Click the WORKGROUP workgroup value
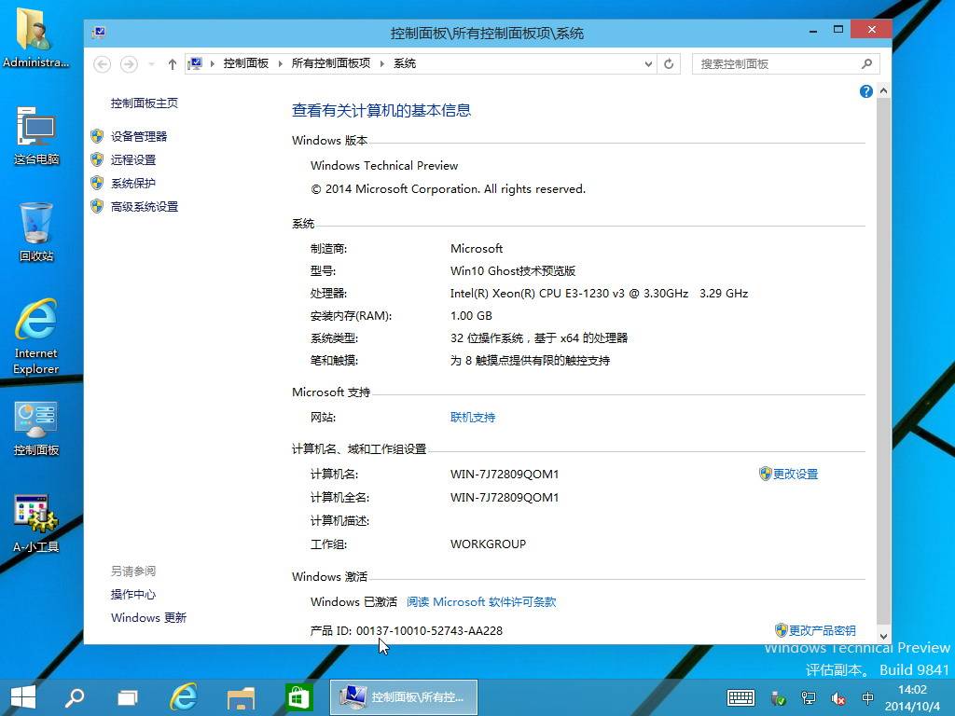This screenshot has width=955, height=716. pyautogui.click(x=488, y=544)
